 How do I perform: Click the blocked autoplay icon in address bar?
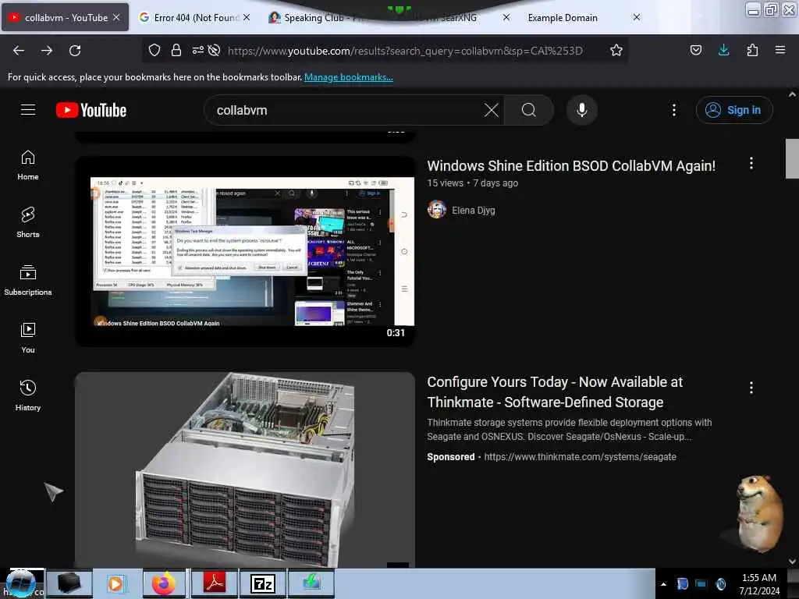(215, 50)
